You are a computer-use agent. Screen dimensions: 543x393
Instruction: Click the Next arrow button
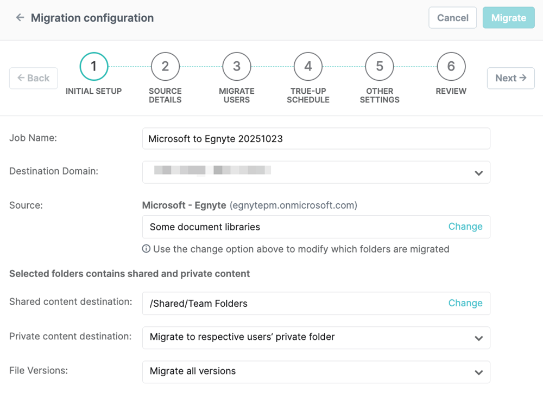coord(510,78)
